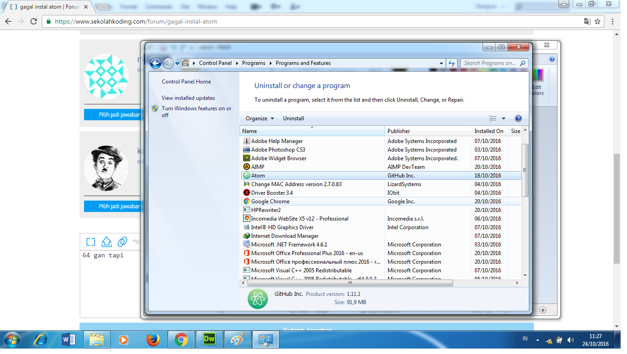627x354 pixels.
Task: Click the Uninstall toolbar button
Action: tap(294, 118)
